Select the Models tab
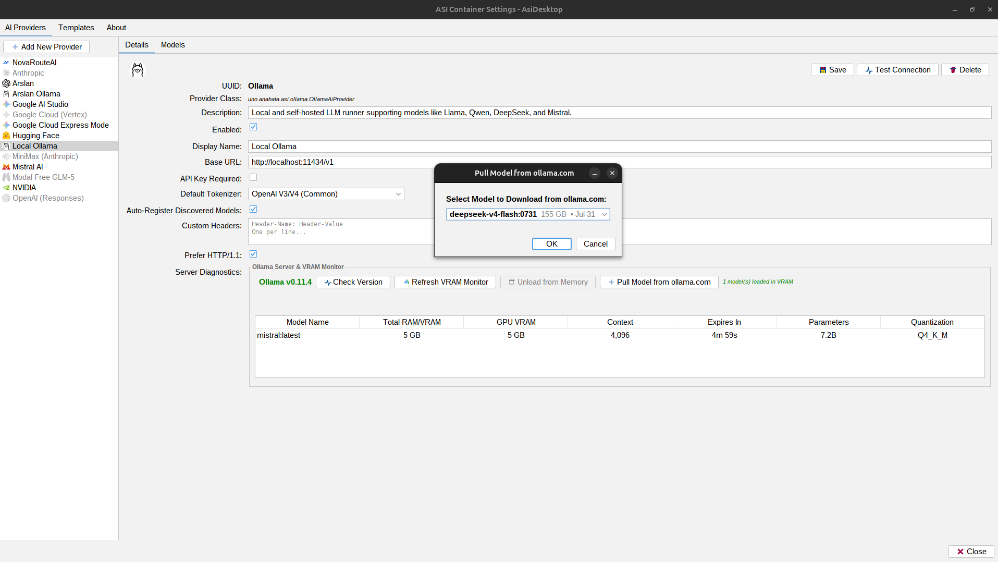The width and height of the screenshot is (998, 562). 173,45
